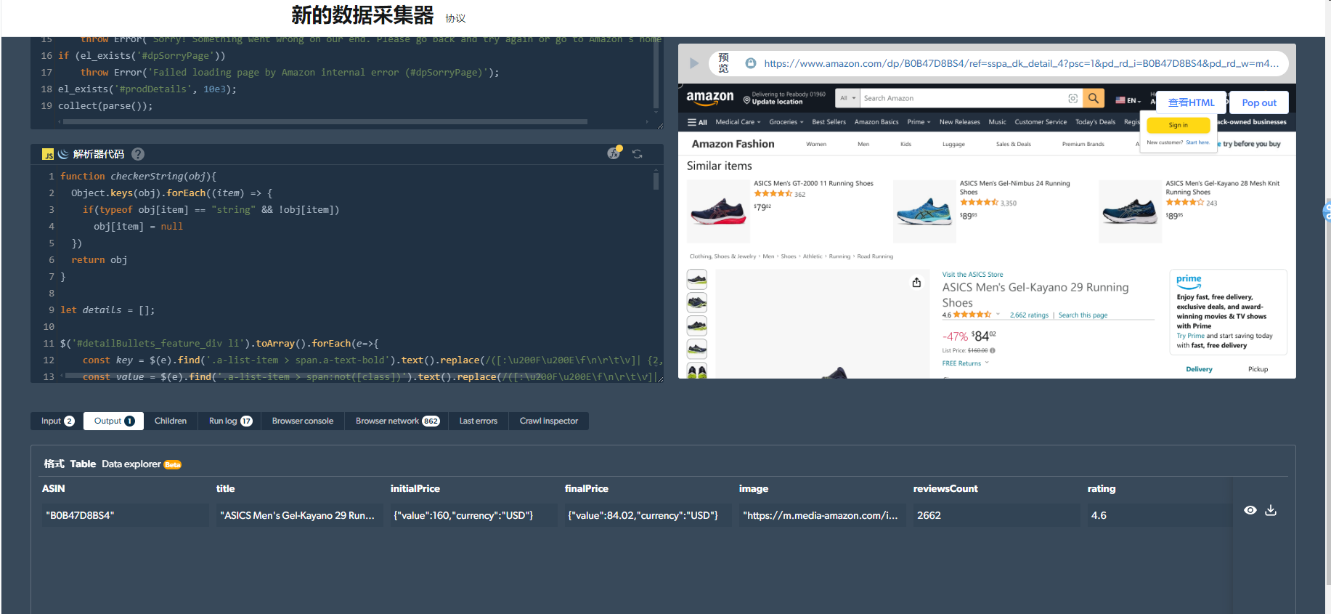Click the Luggage link in Amazon Fashion bar
This screenshot has width=1331, height=614.
[x=953, y=144]
